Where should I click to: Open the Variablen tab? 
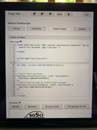point(82,29)
